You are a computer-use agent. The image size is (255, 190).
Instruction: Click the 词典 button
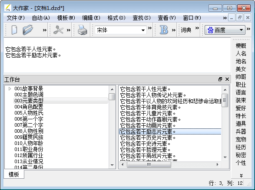coord(186,30)
